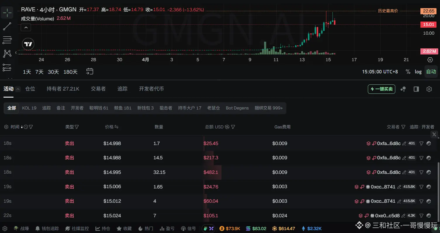The height and width of the screenshot is (233, 440).
Task: Toggle time display format clock icon
Action: [26, 127]
